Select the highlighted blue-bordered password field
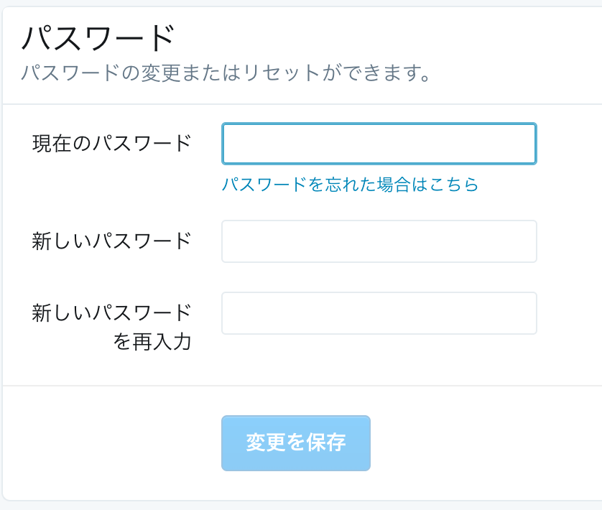Image resolution: width=602 pixels, height=510 pixels. (379, 144)
